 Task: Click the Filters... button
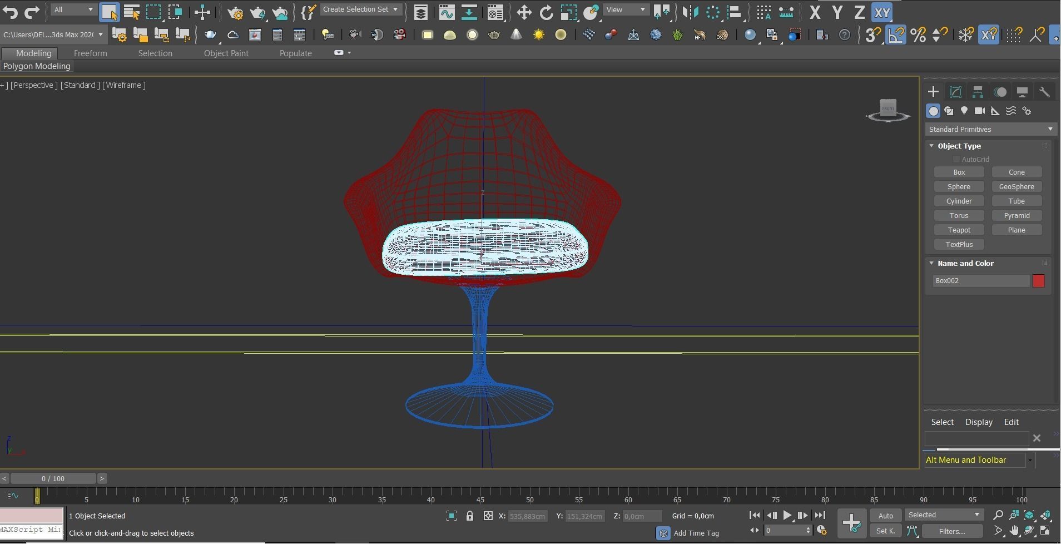(x=951, y=531)
